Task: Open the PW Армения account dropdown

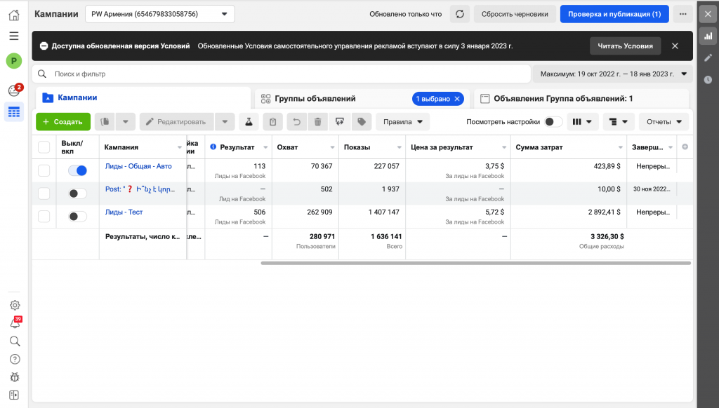Action: [160, 14]
